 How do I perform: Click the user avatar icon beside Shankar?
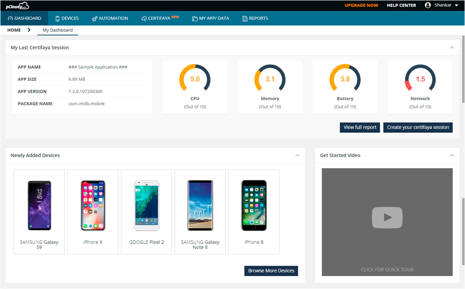click(x=427, y=5)
